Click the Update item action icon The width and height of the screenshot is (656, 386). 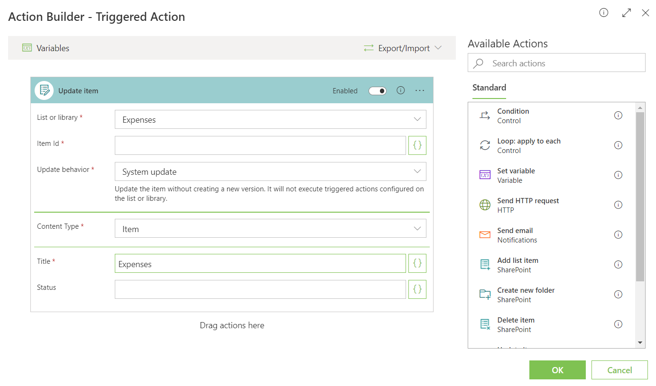pos(44,90)
